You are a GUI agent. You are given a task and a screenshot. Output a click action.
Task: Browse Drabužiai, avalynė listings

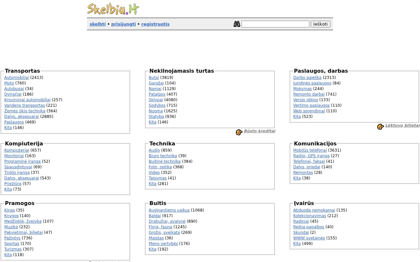(x=167, y=221)
